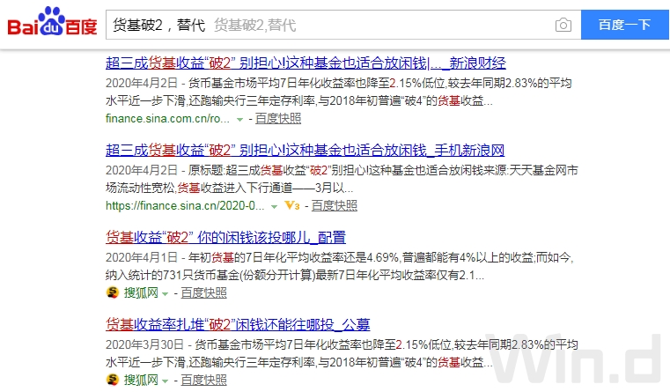Screen dimensions: 670x392
Task: Open the 新浪财经 result title link
Action: [x=306, y=63]
